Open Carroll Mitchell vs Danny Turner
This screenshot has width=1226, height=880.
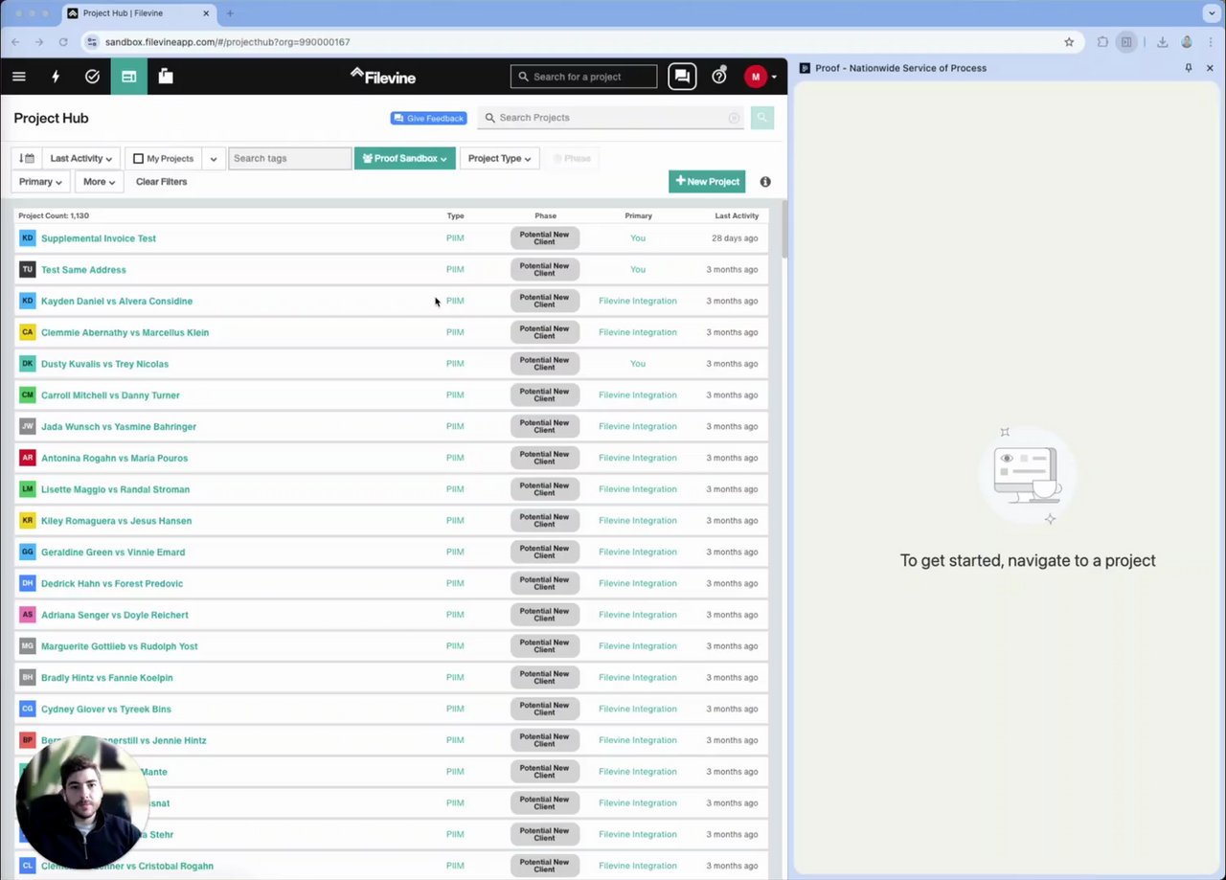pyautogui.click(x=110, y=395)
